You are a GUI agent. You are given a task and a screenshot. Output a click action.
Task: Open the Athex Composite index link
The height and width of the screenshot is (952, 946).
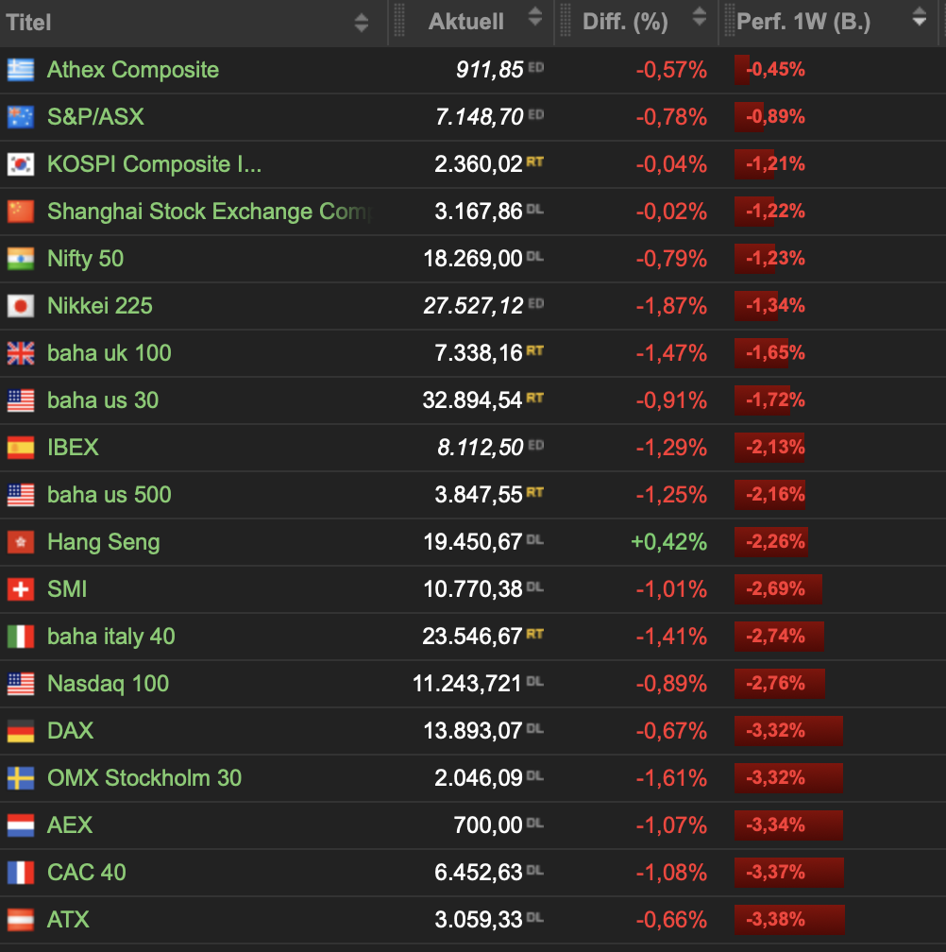[x=133, y=70]
